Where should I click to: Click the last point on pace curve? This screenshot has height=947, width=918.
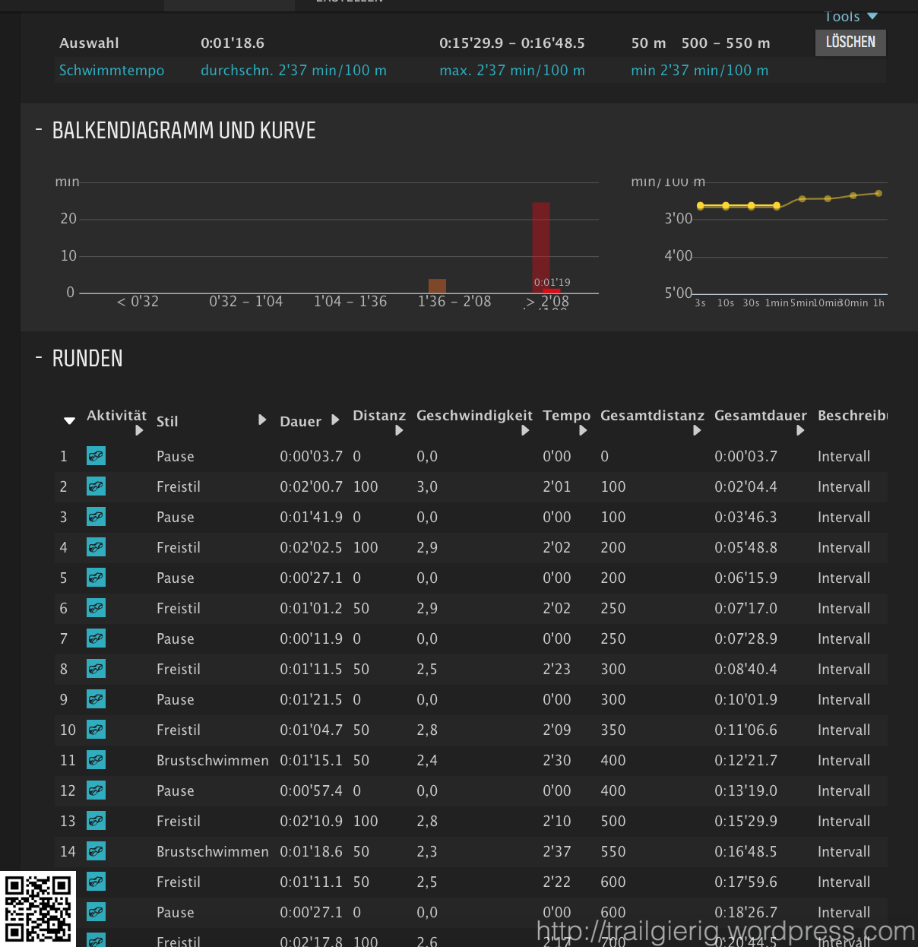[878, 193]
